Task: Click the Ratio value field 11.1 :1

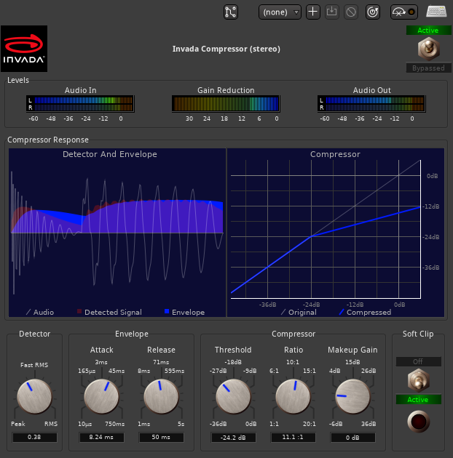Action: 293,438
